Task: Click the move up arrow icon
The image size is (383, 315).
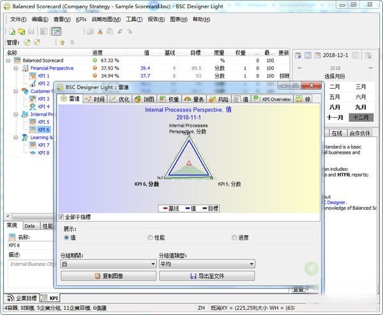Action: tap(63, 43)
